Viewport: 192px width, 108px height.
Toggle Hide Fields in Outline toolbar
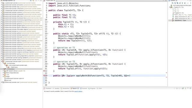(x=177, y=3)
